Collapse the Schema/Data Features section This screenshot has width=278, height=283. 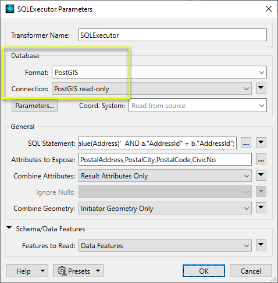pyautogui.click(x=9, y=228)
